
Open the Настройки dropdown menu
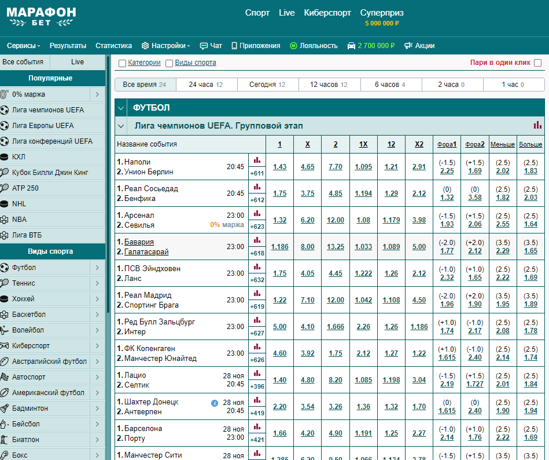click(165, 46)
